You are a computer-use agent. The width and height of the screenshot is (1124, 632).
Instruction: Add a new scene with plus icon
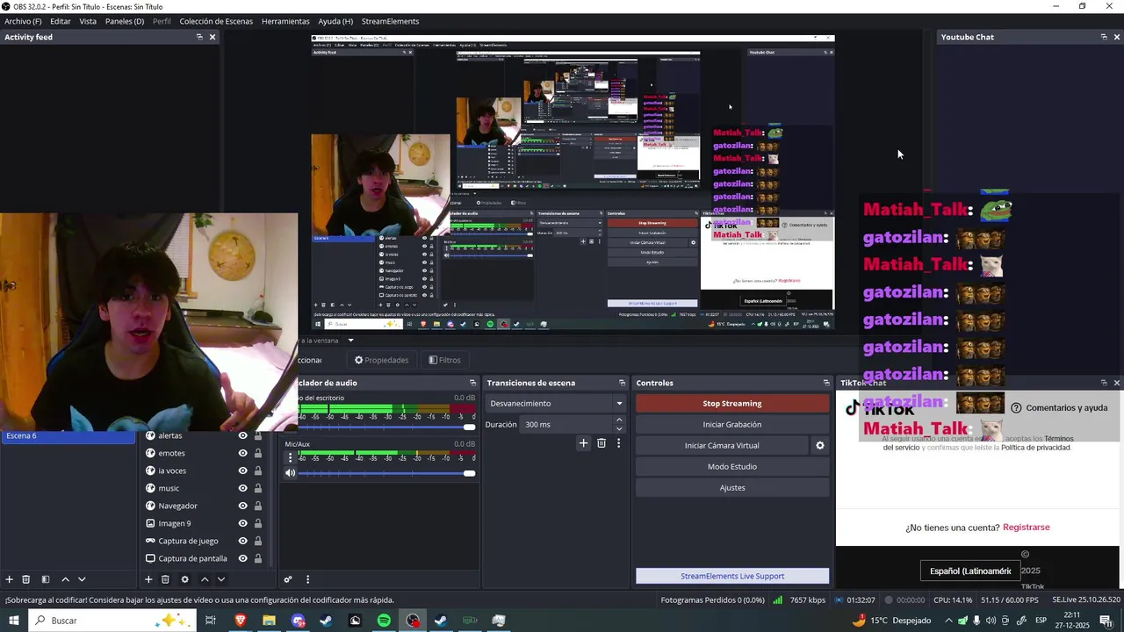10,579
